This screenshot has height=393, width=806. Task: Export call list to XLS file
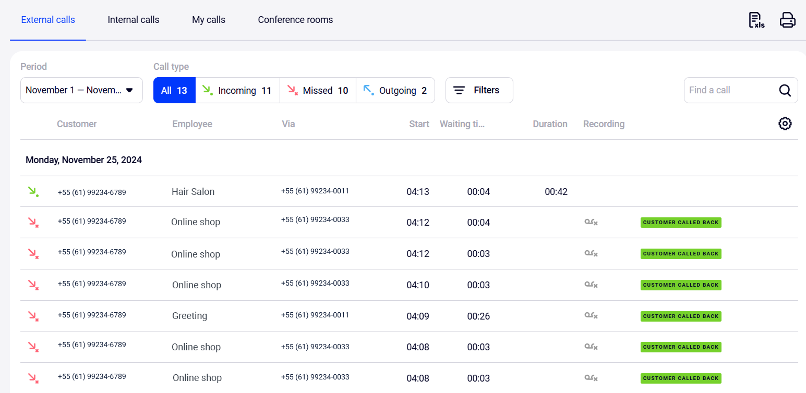coord(756,20)
